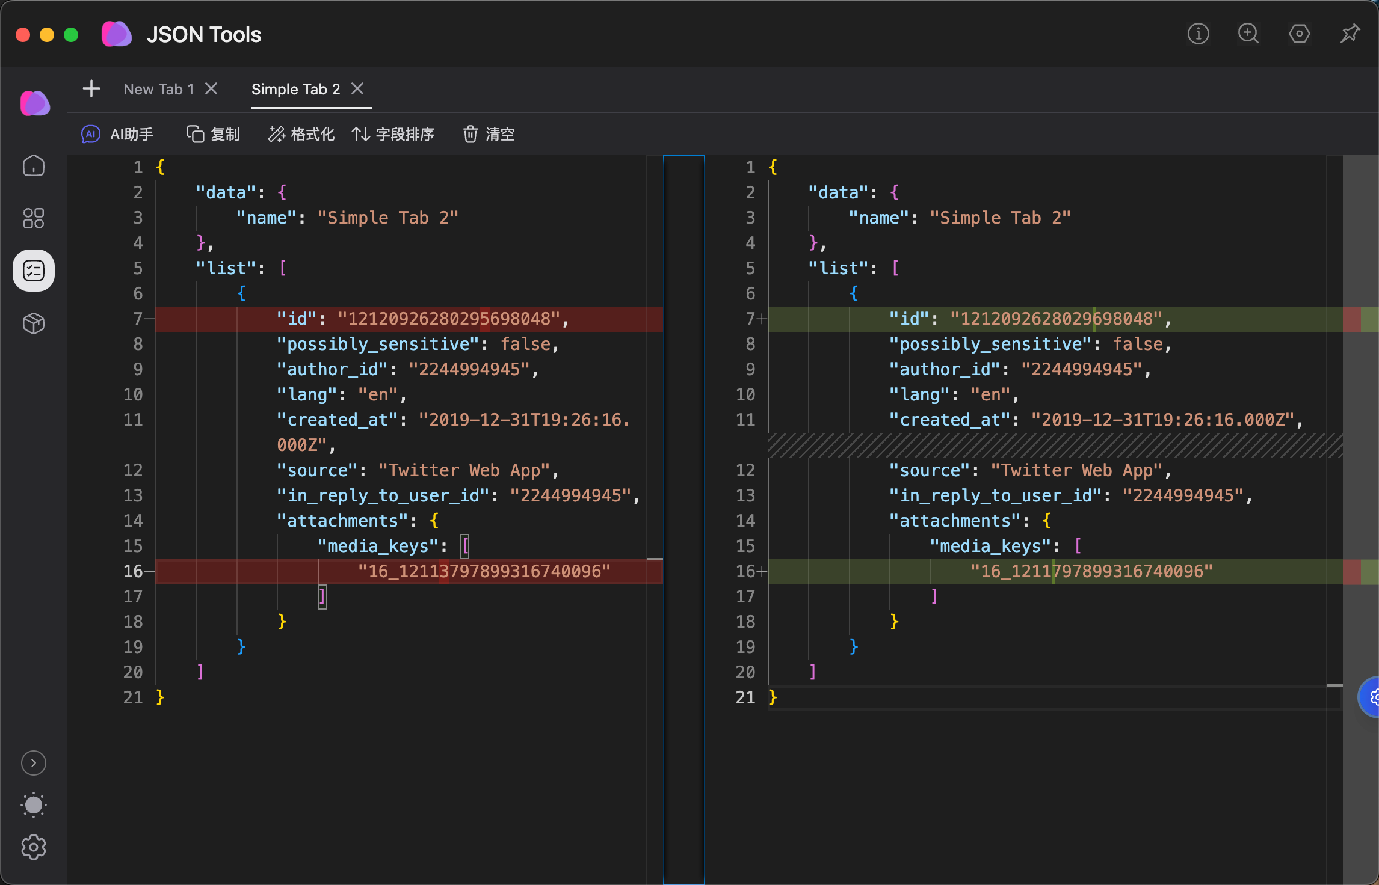Open settings gear at sidebar bottom
Screen dimensions: 1379x885
coord(34,847)
